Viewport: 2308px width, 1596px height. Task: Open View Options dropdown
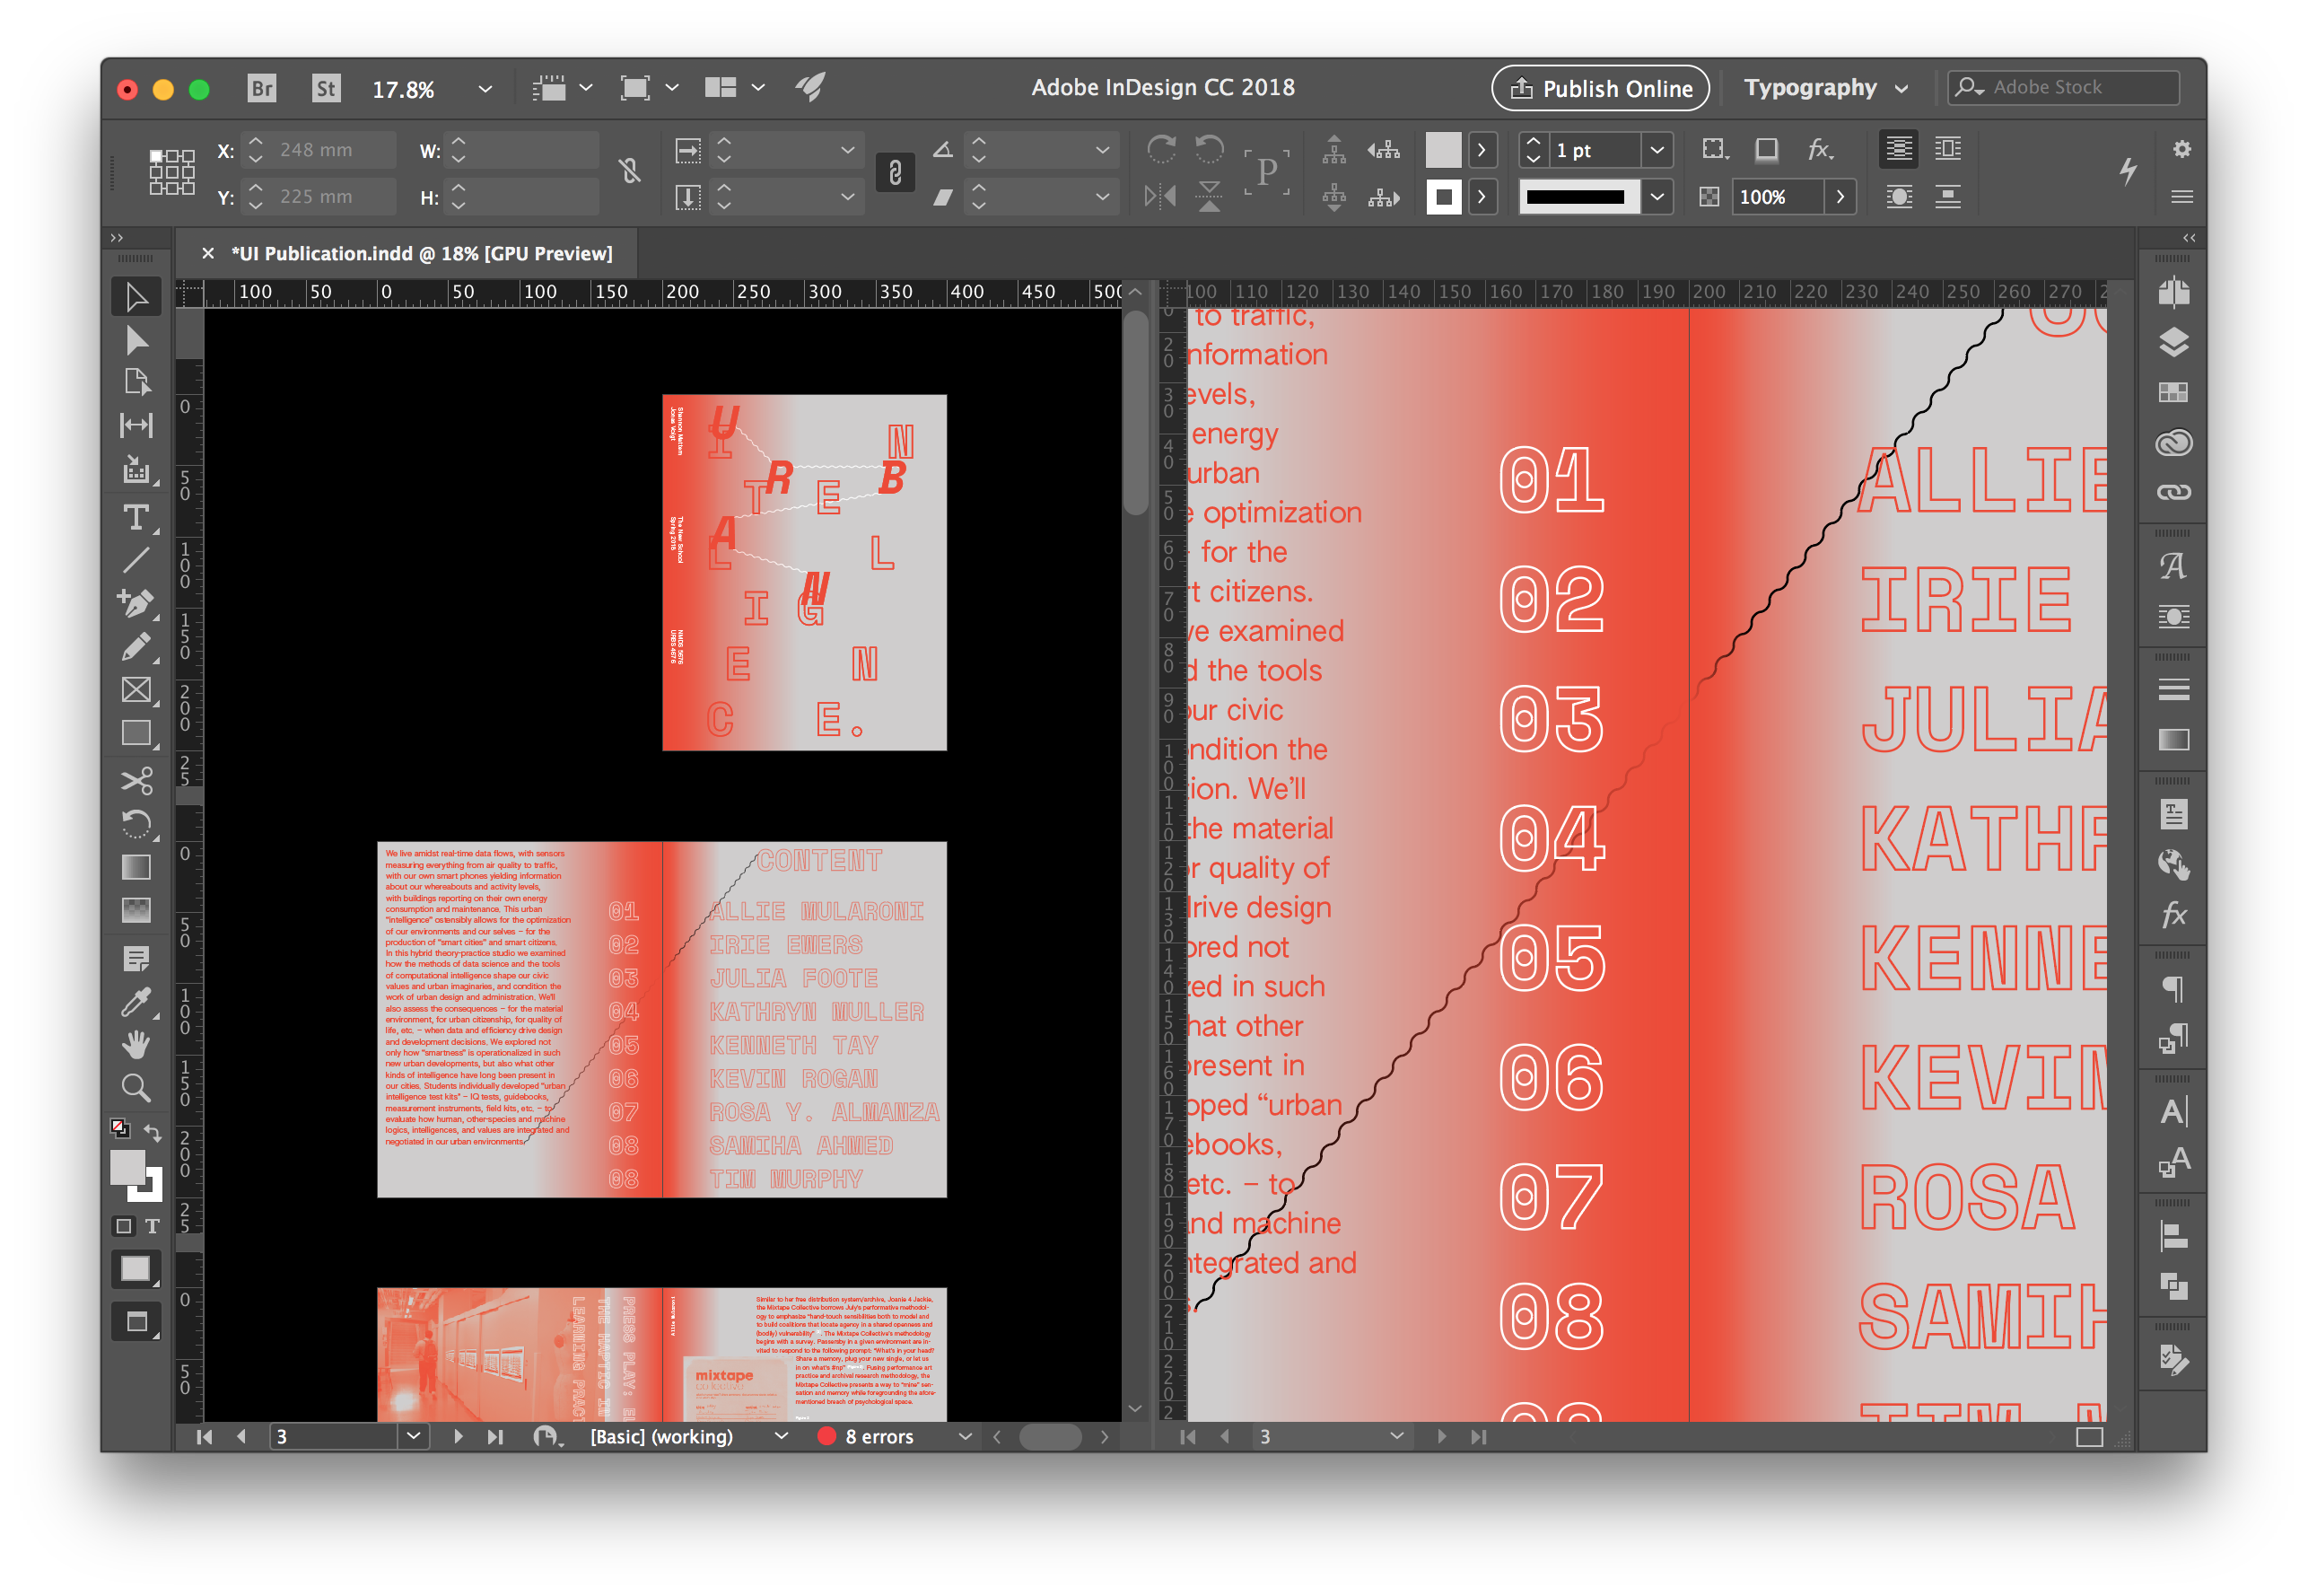[x=563, y=88]
